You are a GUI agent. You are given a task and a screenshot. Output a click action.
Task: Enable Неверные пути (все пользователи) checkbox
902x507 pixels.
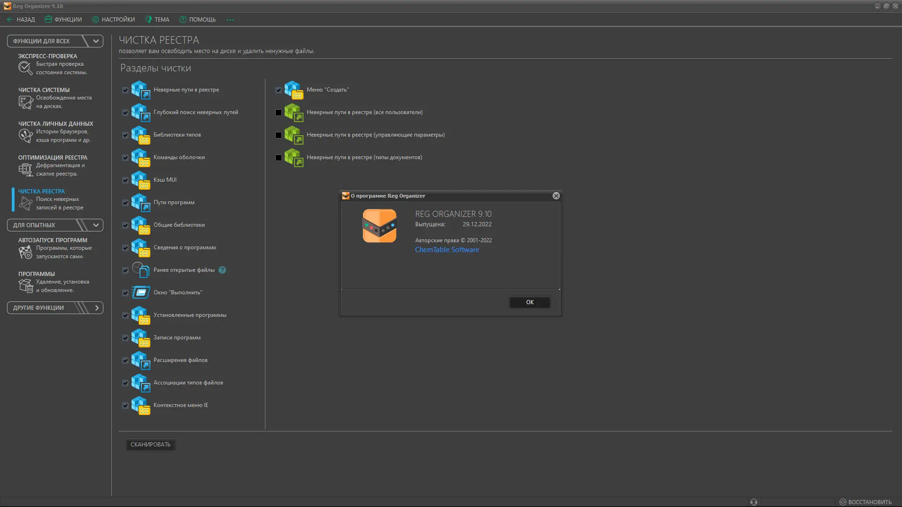tap(279, 113)
